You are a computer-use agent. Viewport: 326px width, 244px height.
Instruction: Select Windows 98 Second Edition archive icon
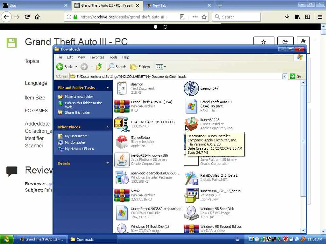click(191, 229)
